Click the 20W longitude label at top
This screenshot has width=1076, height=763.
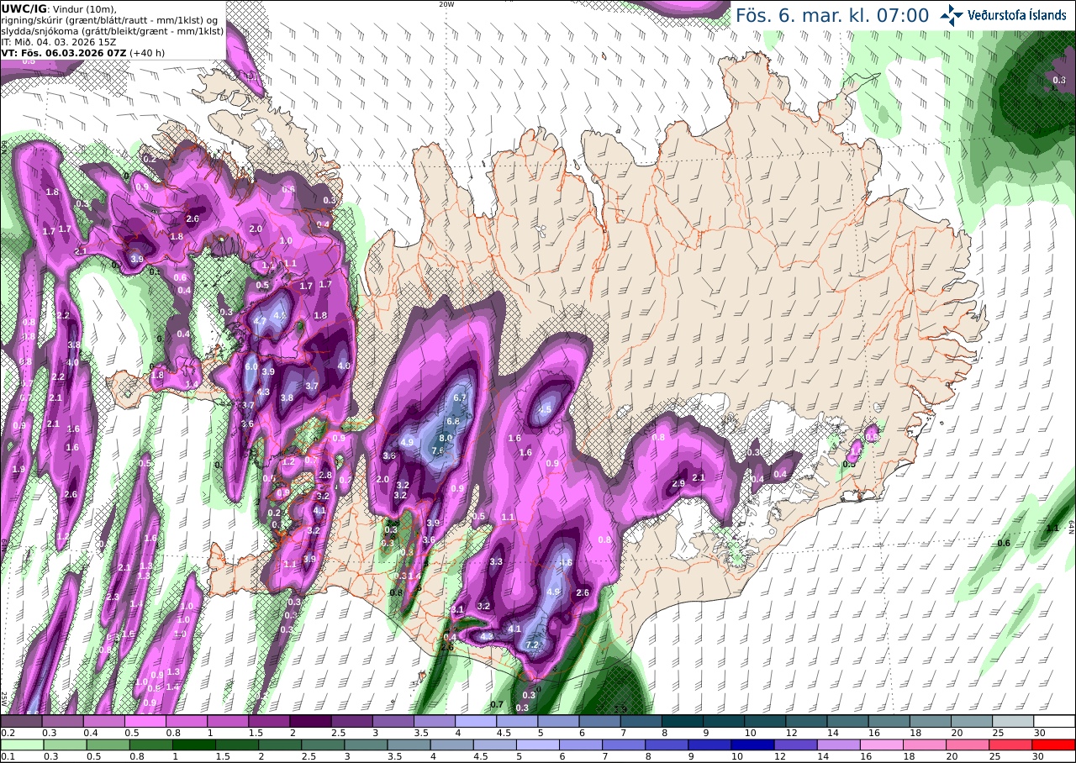point(446,4)
